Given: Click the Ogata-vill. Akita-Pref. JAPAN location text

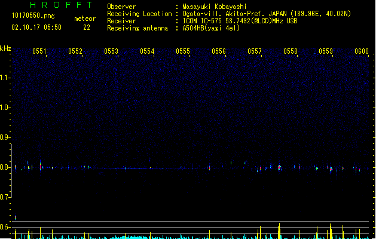Looking at the screenshot, I should (267, 14).
